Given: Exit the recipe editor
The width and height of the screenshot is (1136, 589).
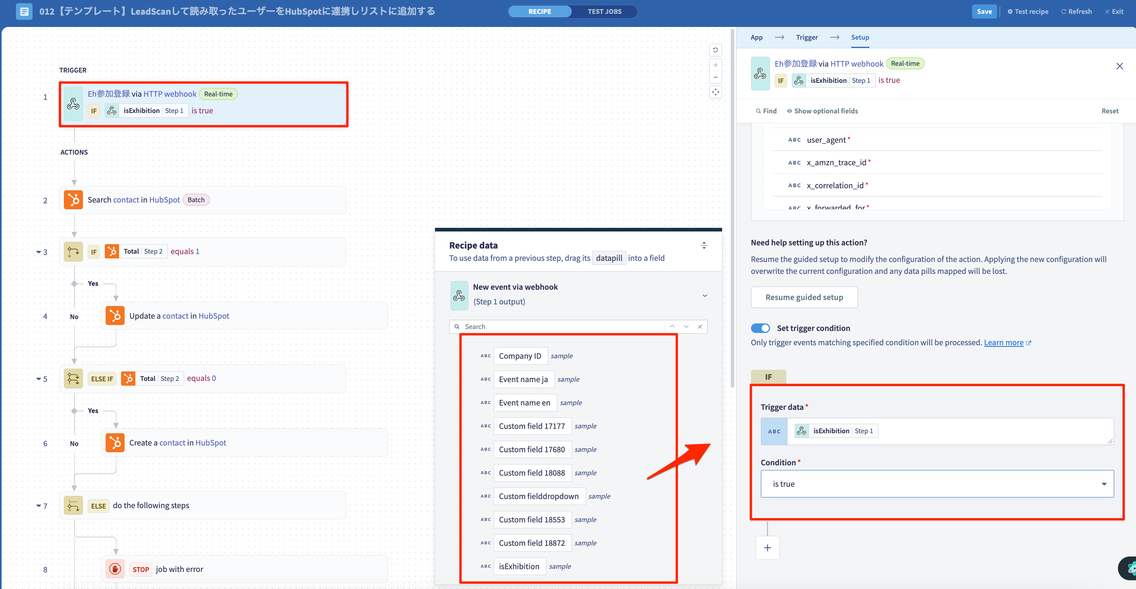Looking at the screenshot, I should (1114, 11).
